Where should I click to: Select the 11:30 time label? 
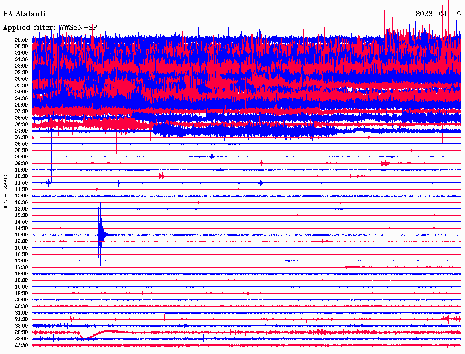click(x=21, y=189)
